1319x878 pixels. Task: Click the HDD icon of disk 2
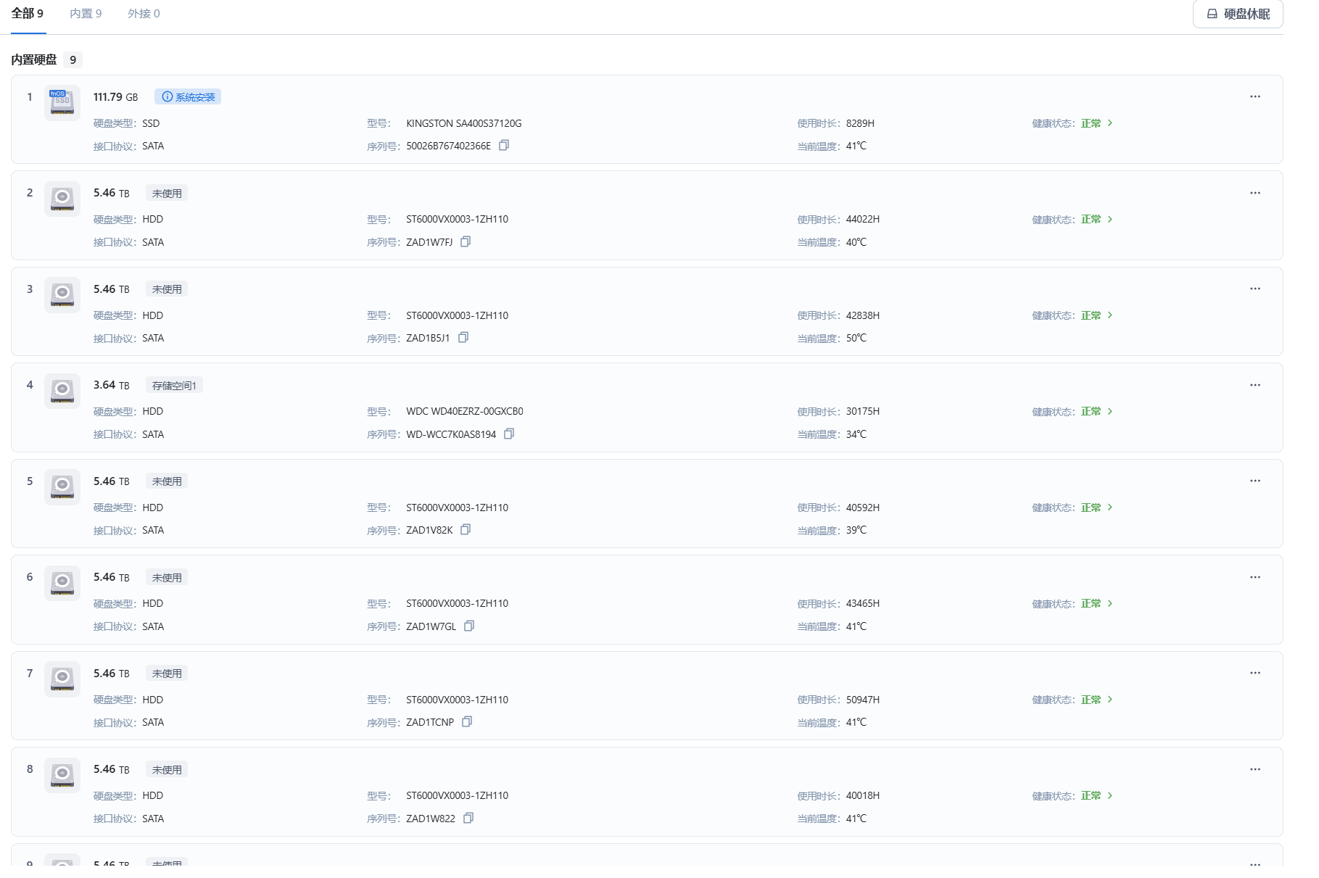coord(62,199)
